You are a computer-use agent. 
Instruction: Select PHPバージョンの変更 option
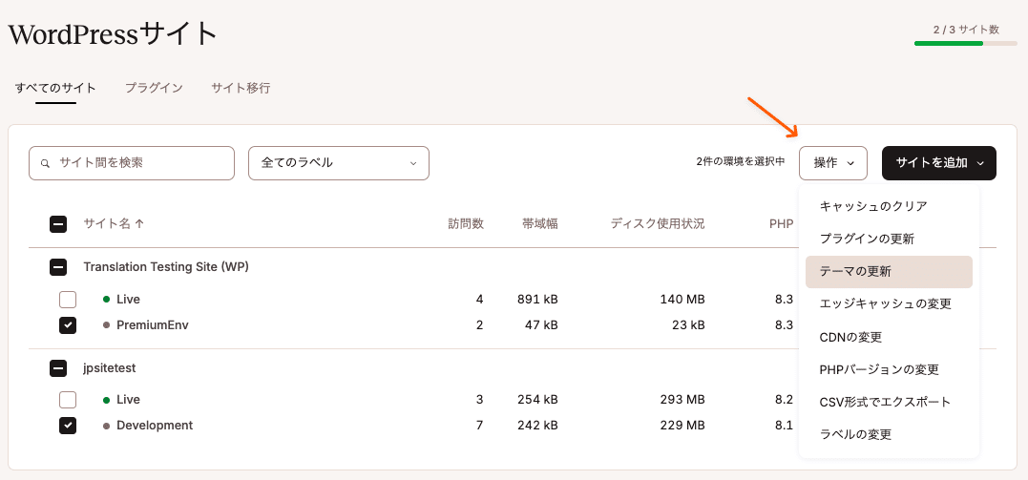coord(889,369)
